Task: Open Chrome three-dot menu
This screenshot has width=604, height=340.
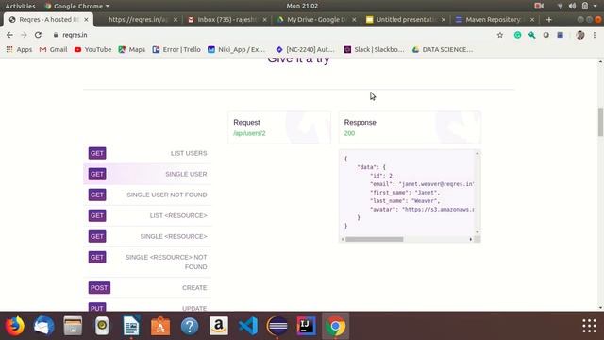Action: (x=595, y=35)
